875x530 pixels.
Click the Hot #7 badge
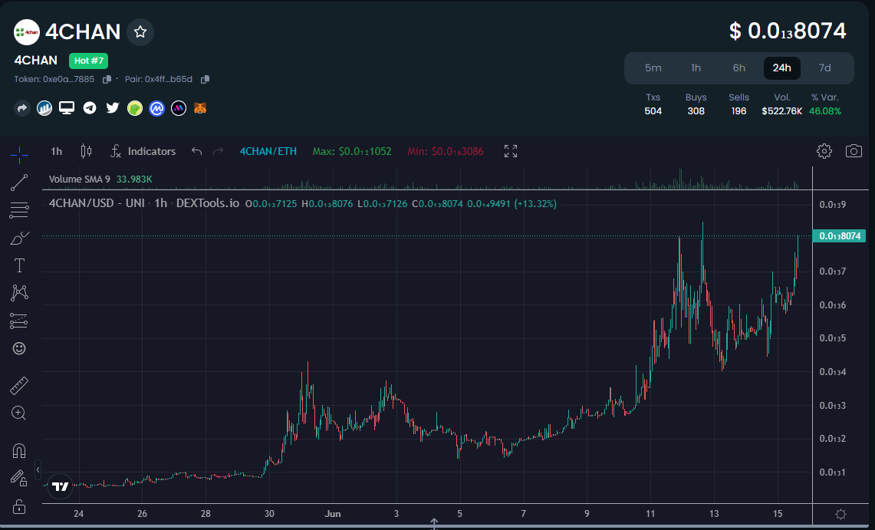[89, 61]
